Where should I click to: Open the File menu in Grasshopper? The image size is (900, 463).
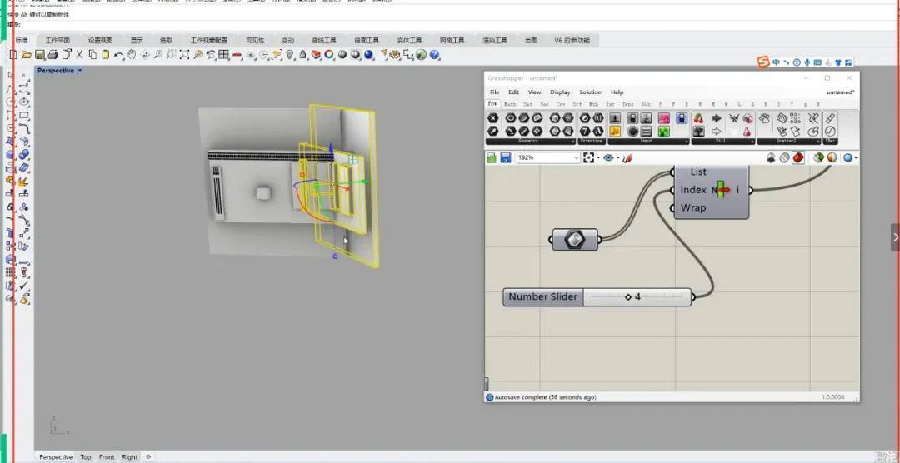pos(494,92)
